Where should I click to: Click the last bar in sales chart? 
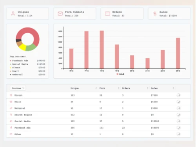(178, 53)
